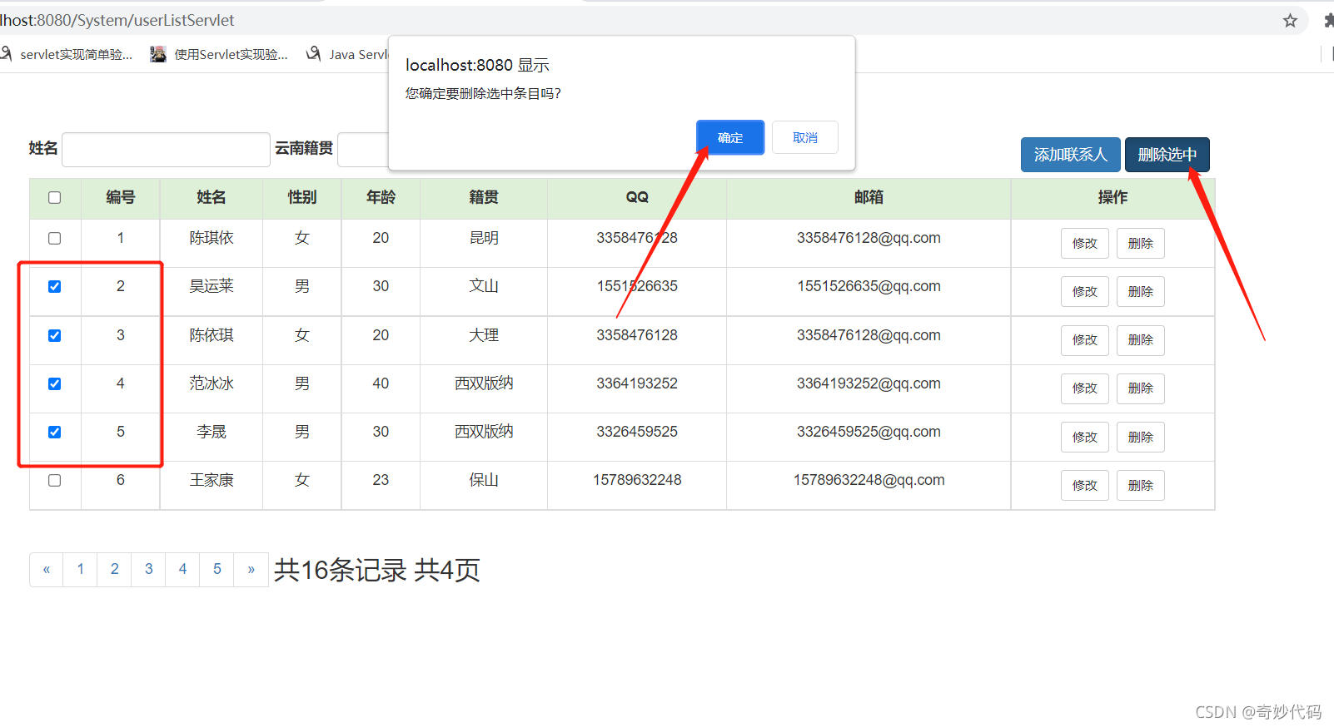Screen dimensions: 1334x727
Task: Click the 邮箱 column header
Action: pyautogui.click(x=869, y=198)
